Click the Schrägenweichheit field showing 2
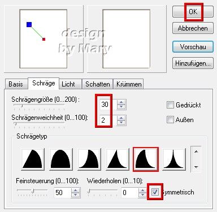 108,120
